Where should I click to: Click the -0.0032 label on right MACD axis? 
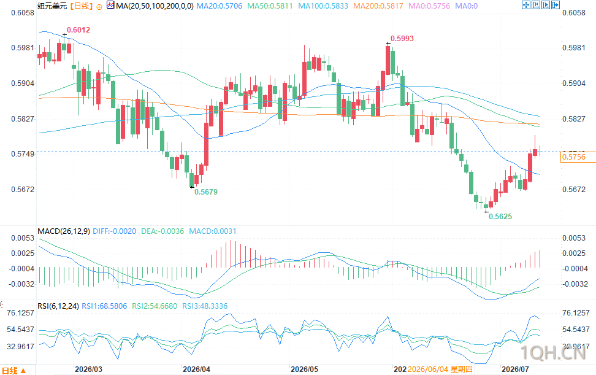pyautogui.click(x=575, y=284)
